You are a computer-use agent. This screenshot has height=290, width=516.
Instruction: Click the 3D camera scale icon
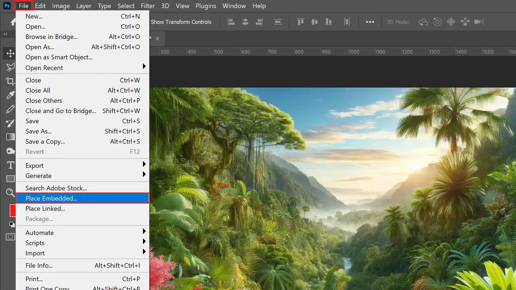click(x=479, y=22)
